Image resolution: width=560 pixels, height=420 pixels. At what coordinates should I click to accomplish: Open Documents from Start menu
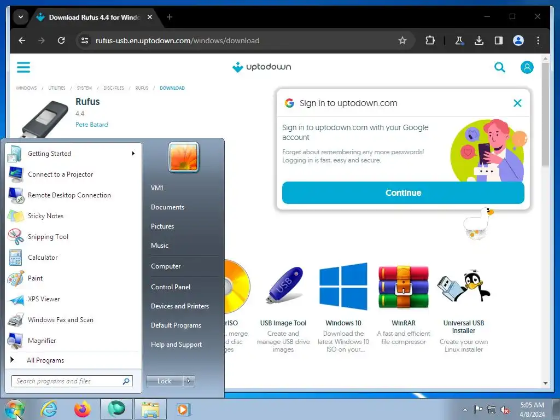(183, 207)
